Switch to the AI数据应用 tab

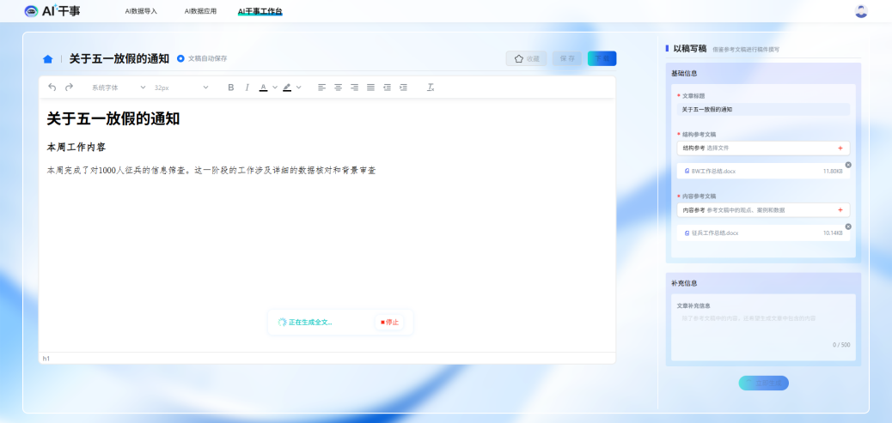click(200, 11)
